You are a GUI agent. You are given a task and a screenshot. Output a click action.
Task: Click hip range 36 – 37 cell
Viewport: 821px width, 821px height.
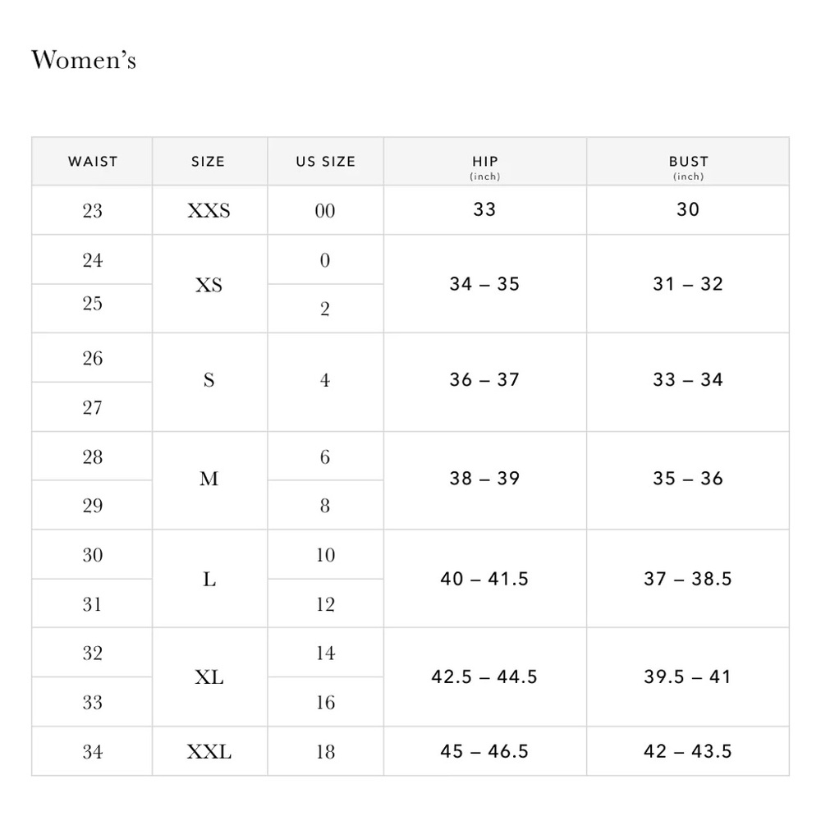click(485, 383)
